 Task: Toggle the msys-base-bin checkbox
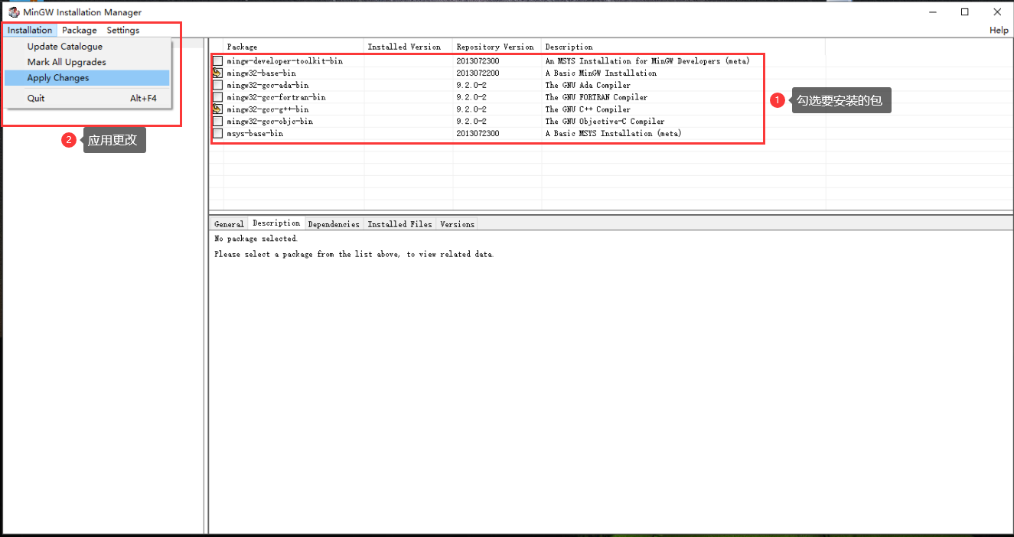(x=218, y=134)
